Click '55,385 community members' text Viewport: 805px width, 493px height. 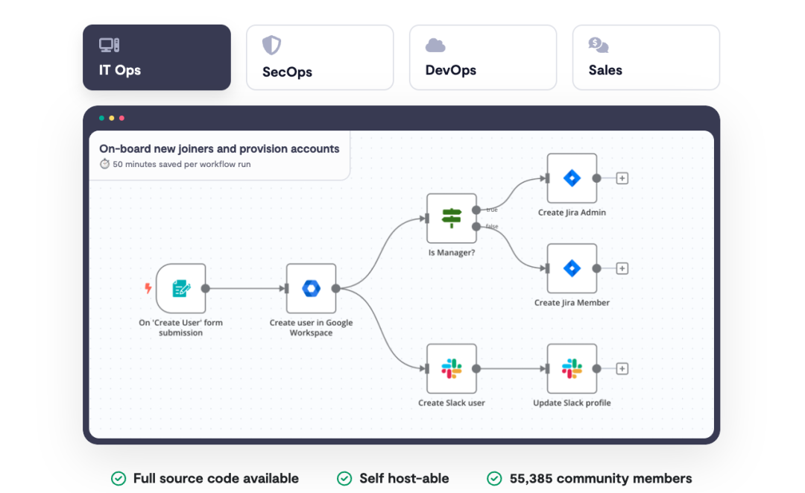(x=601, y=479)
